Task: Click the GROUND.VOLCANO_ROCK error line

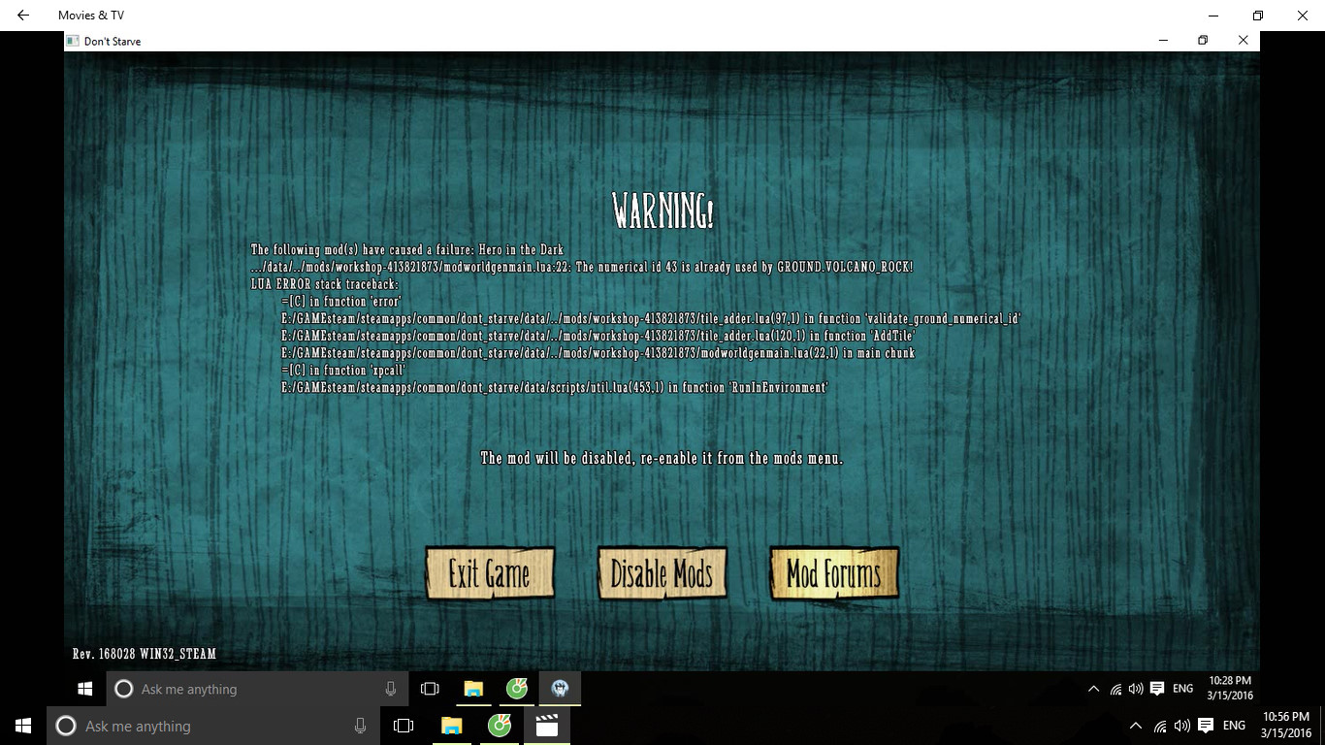Action: click(582, 267)
